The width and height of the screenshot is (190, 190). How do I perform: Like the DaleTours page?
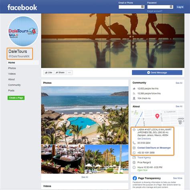coord(49,73)
